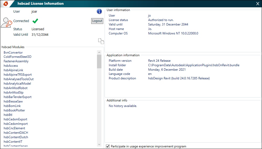Click the user name 'joar'
Screen dimensions: 262x149
click(34, 12)
